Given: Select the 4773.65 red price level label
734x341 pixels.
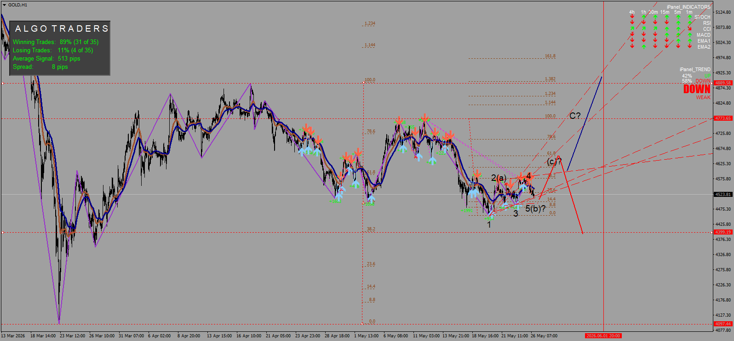Looking at the screenshot, I should point(723,118).
